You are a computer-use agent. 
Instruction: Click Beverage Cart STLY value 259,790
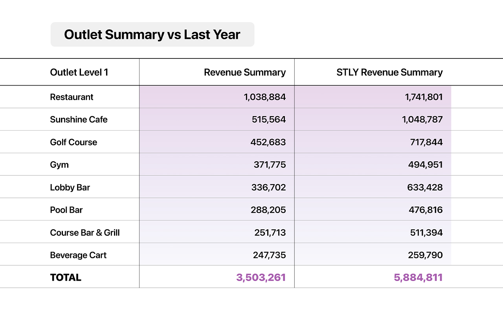[426, 255]
